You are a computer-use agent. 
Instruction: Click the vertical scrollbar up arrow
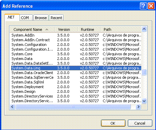[144, 29]
